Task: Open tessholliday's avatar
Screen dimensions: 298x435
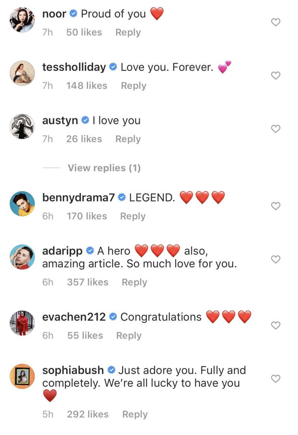Action: pyautogui.click(x=22, y=73)
